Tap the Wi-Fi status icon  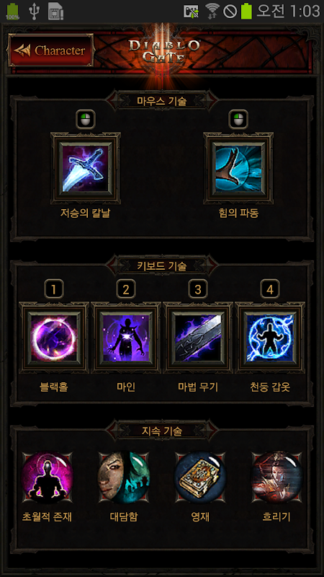tap(212, 12)
